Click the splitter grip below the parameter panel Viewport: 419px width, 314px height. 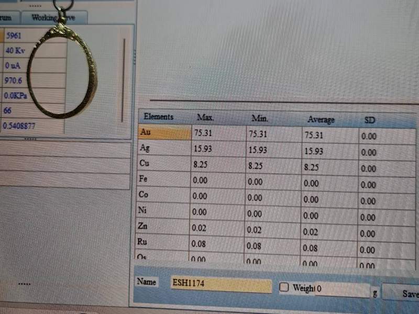click(x=30, y=139)
